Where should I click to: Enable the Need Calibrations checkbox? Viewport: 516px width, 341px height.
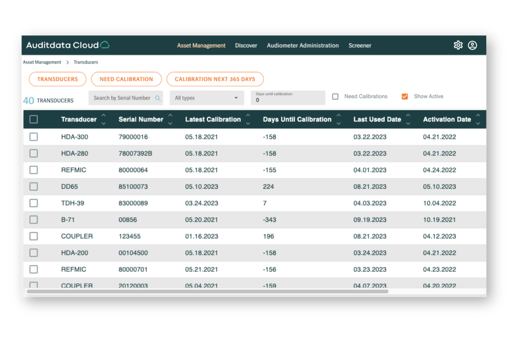coord(336,97)
